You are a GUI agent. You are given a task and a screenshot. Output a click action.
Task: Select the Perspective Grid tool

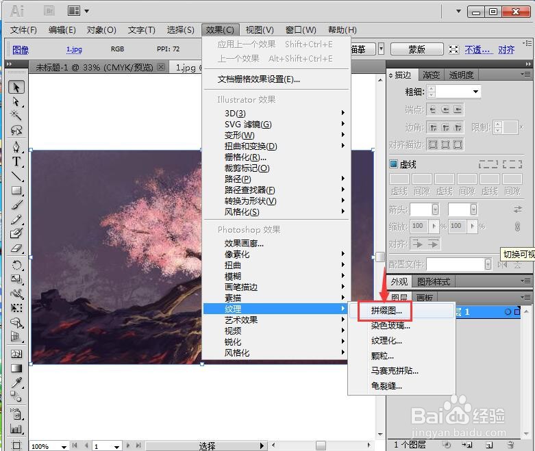tap(16, 337)
